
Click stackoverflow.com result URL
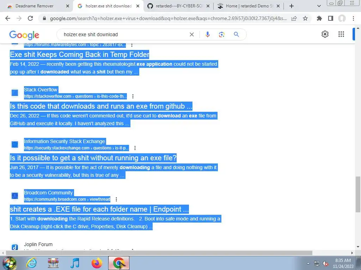pyautogui.click(x=75, y=96)
